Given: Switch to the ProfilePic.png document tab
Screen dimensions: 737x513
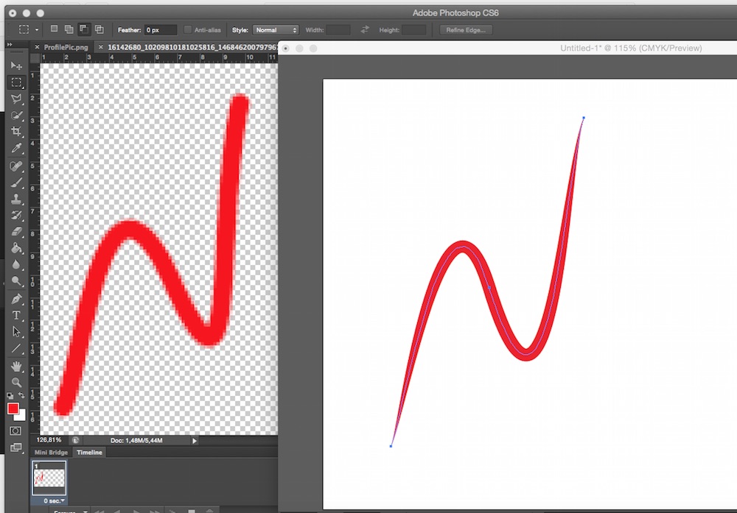Looking at the screenshot, I should [x=66, y=47].
